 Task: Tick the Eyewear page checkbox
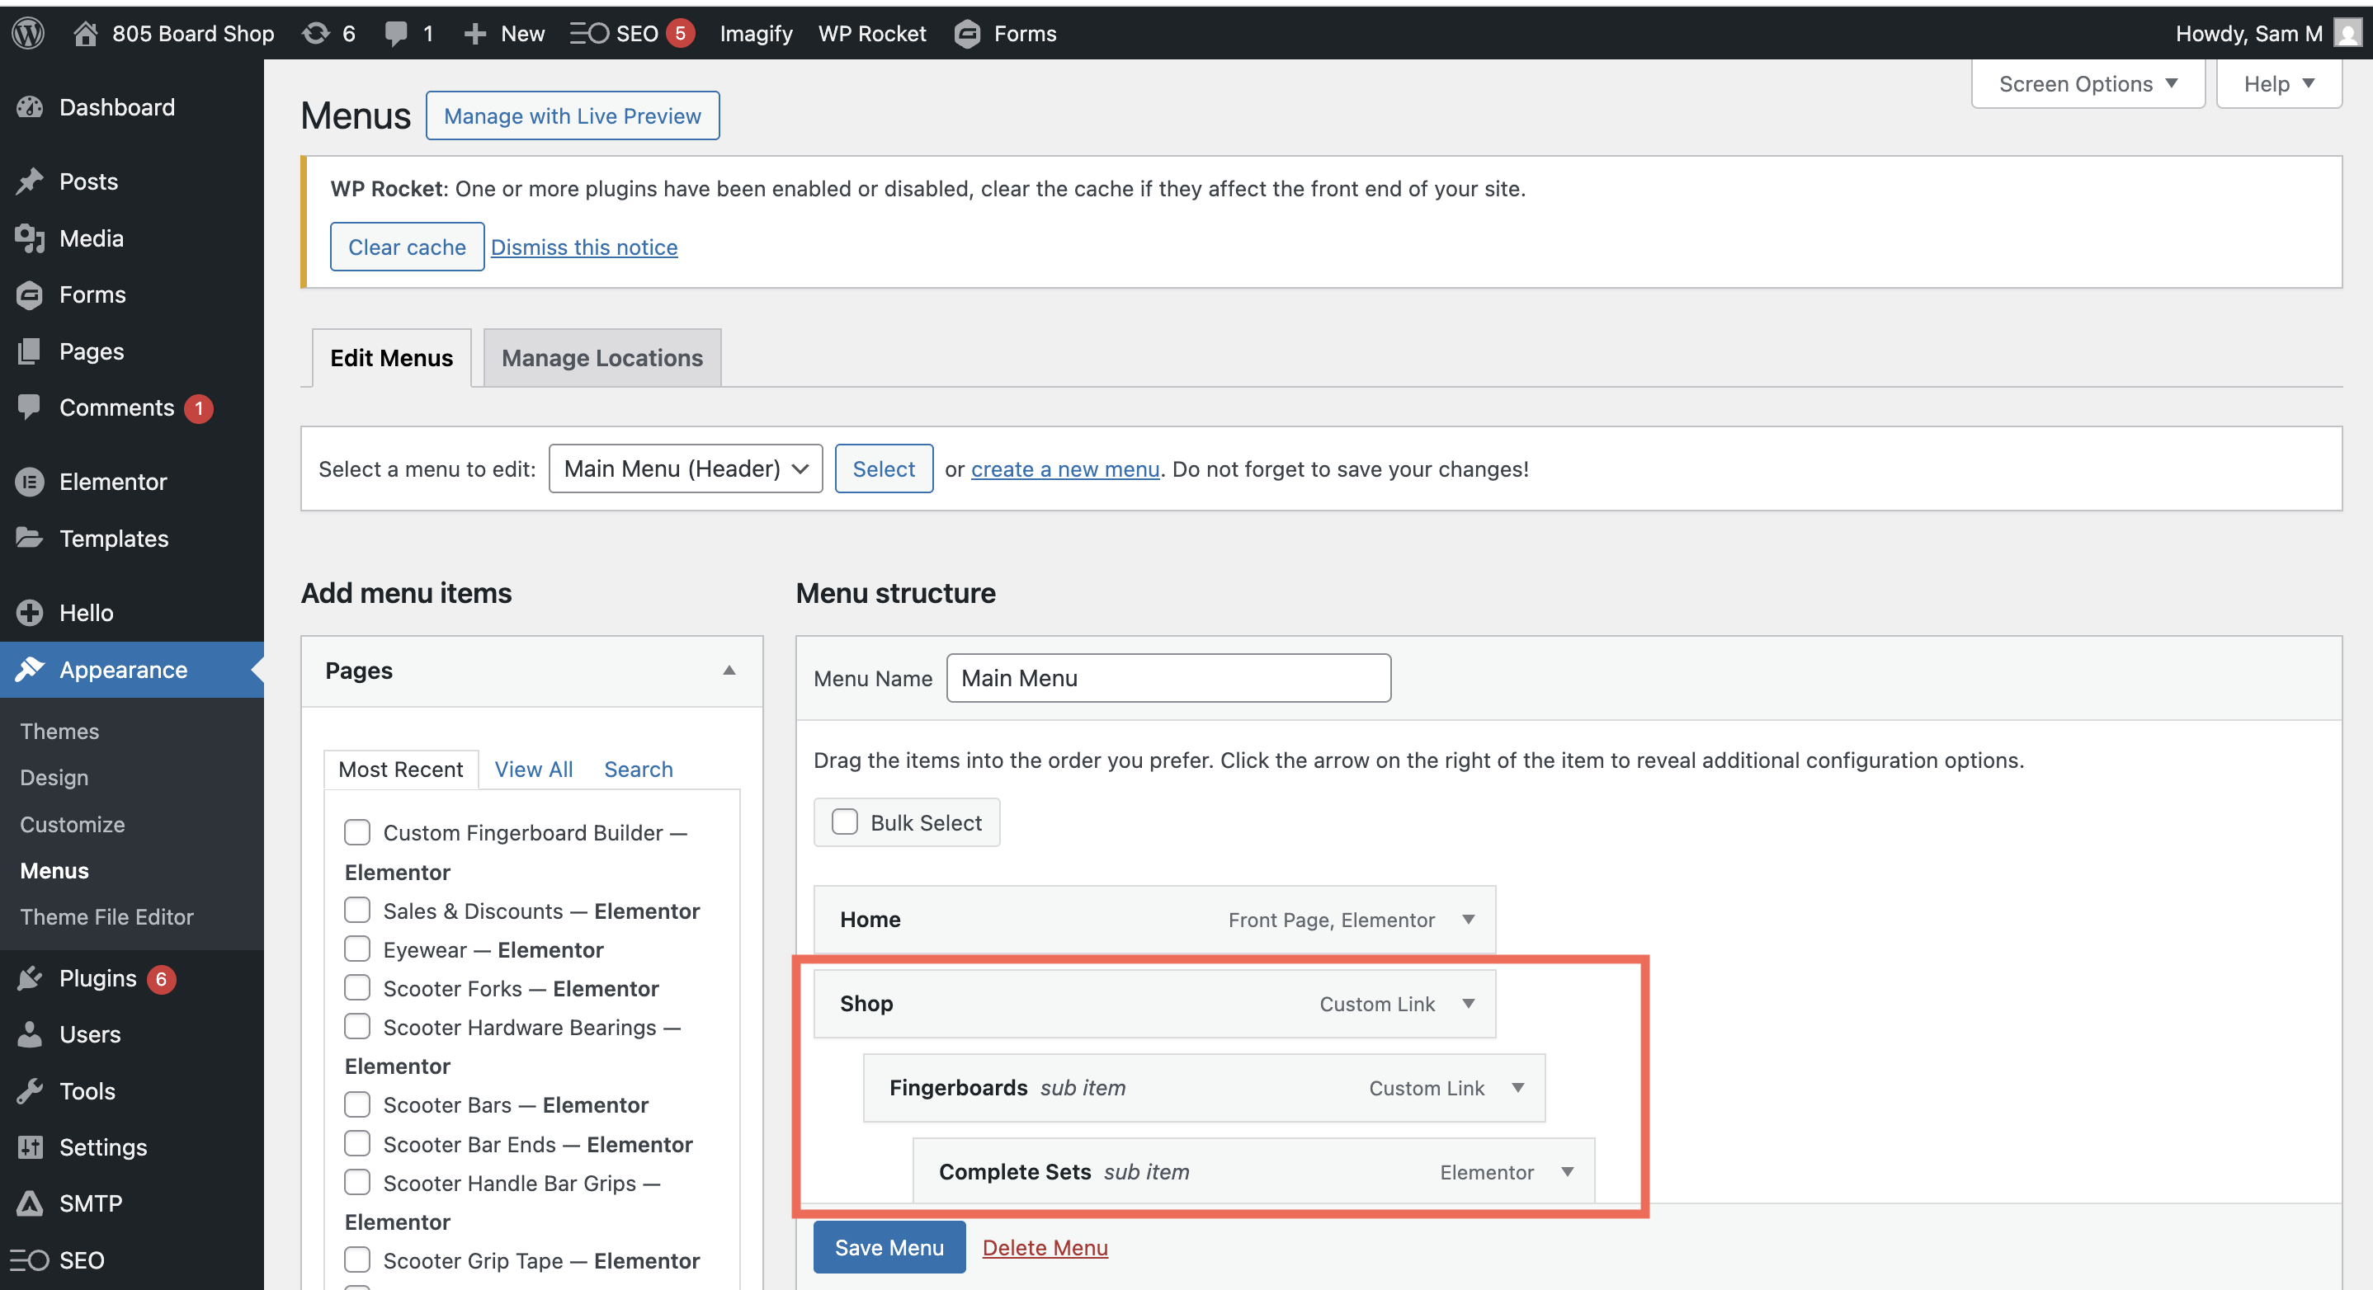(357, 949)
